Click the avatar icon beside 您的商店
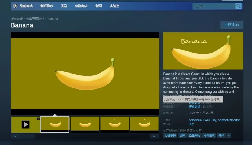Image resolution: width=252 pixels, height=145 pixels. coord(15,6)
